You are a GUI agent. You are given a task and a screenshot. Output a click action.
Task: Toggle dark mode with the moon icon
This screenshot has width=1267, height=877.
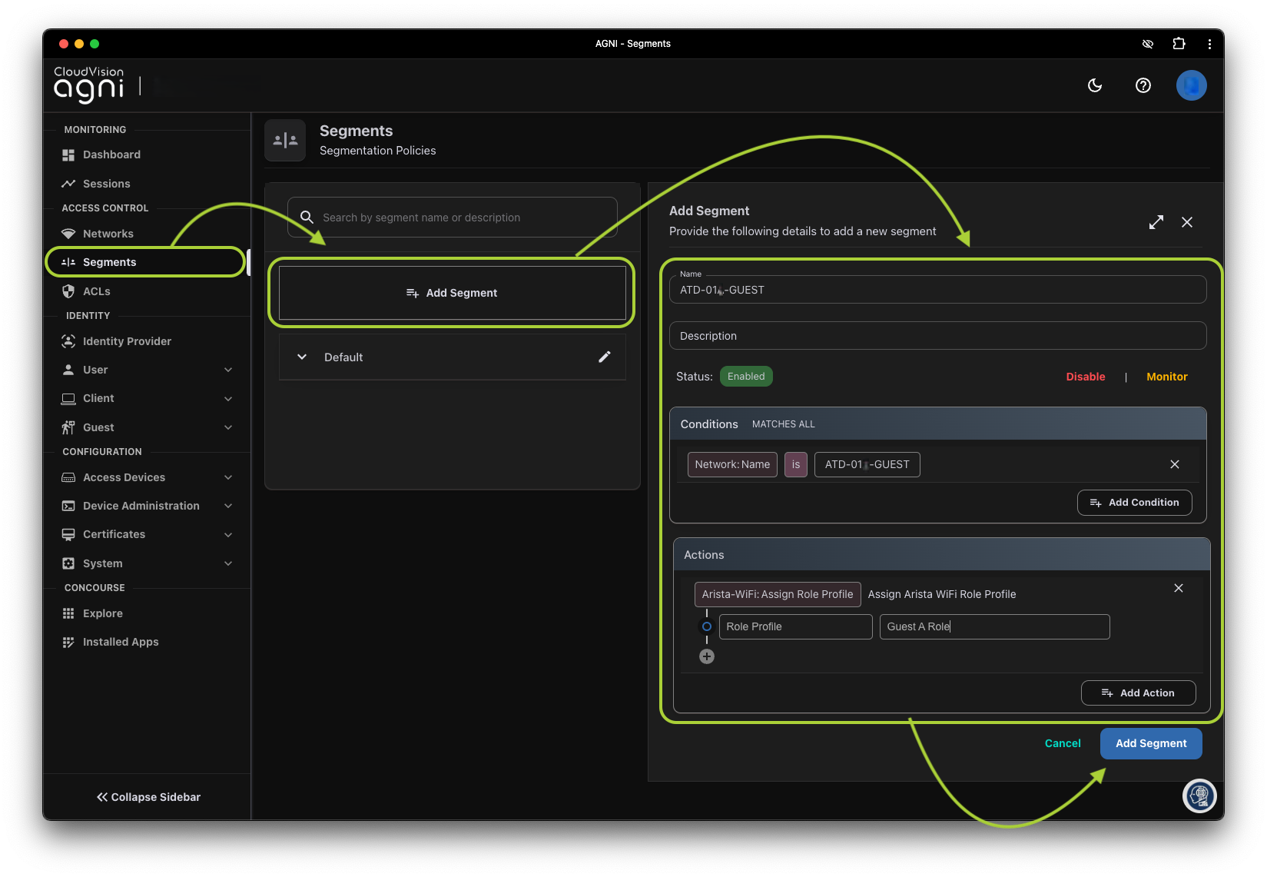click(x=1095, y=85)
